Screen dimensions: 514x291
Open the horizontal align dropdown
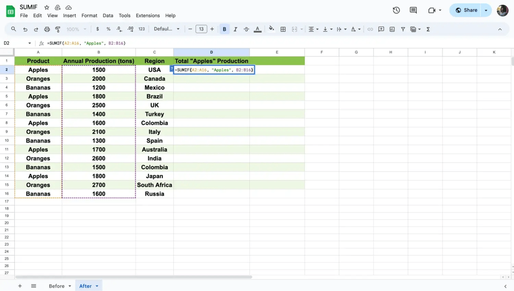click(313, 29)
